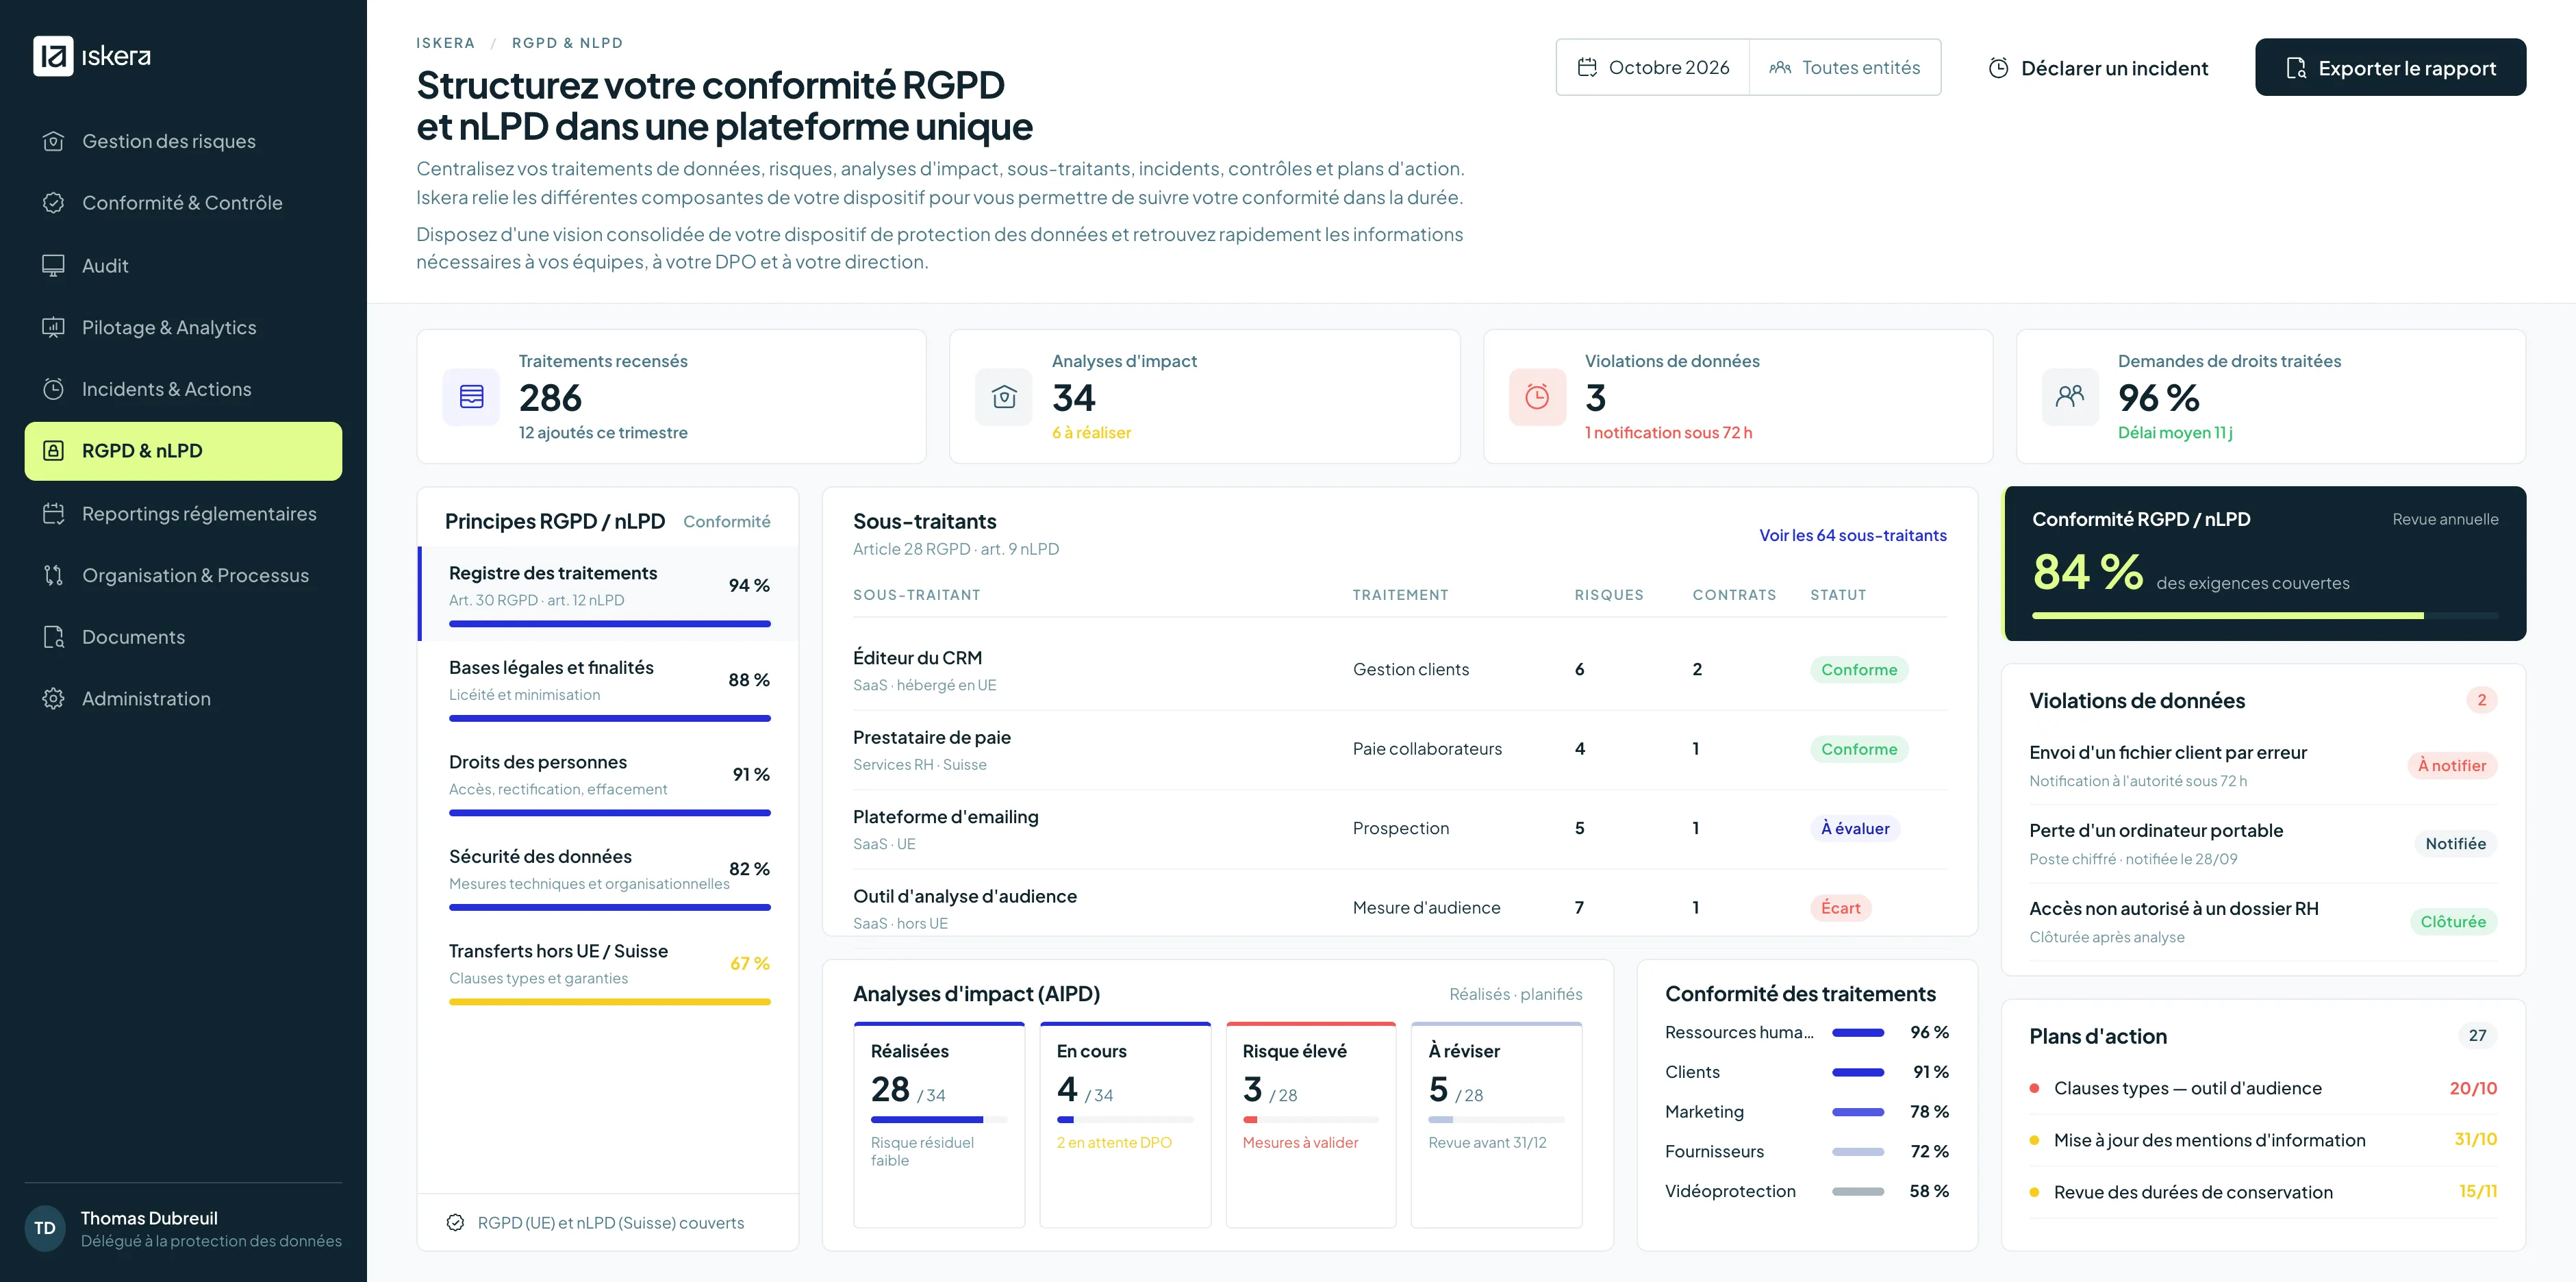Click the Administration gear icon
Viewport: 2576px width, 1282px height.
click(x=54, y=699)
